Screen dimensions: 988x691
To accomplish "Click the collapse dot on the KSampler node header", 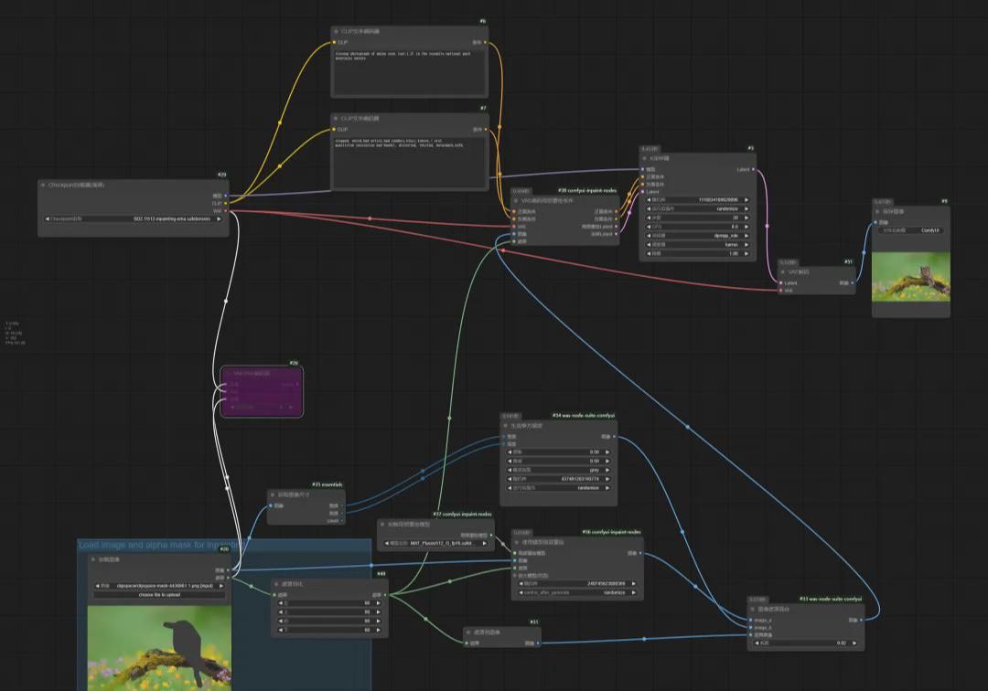I will click(644, 158).
